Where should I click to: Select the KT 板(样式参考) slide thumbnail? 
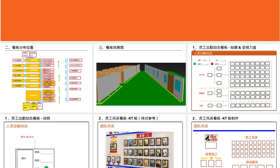140,141
